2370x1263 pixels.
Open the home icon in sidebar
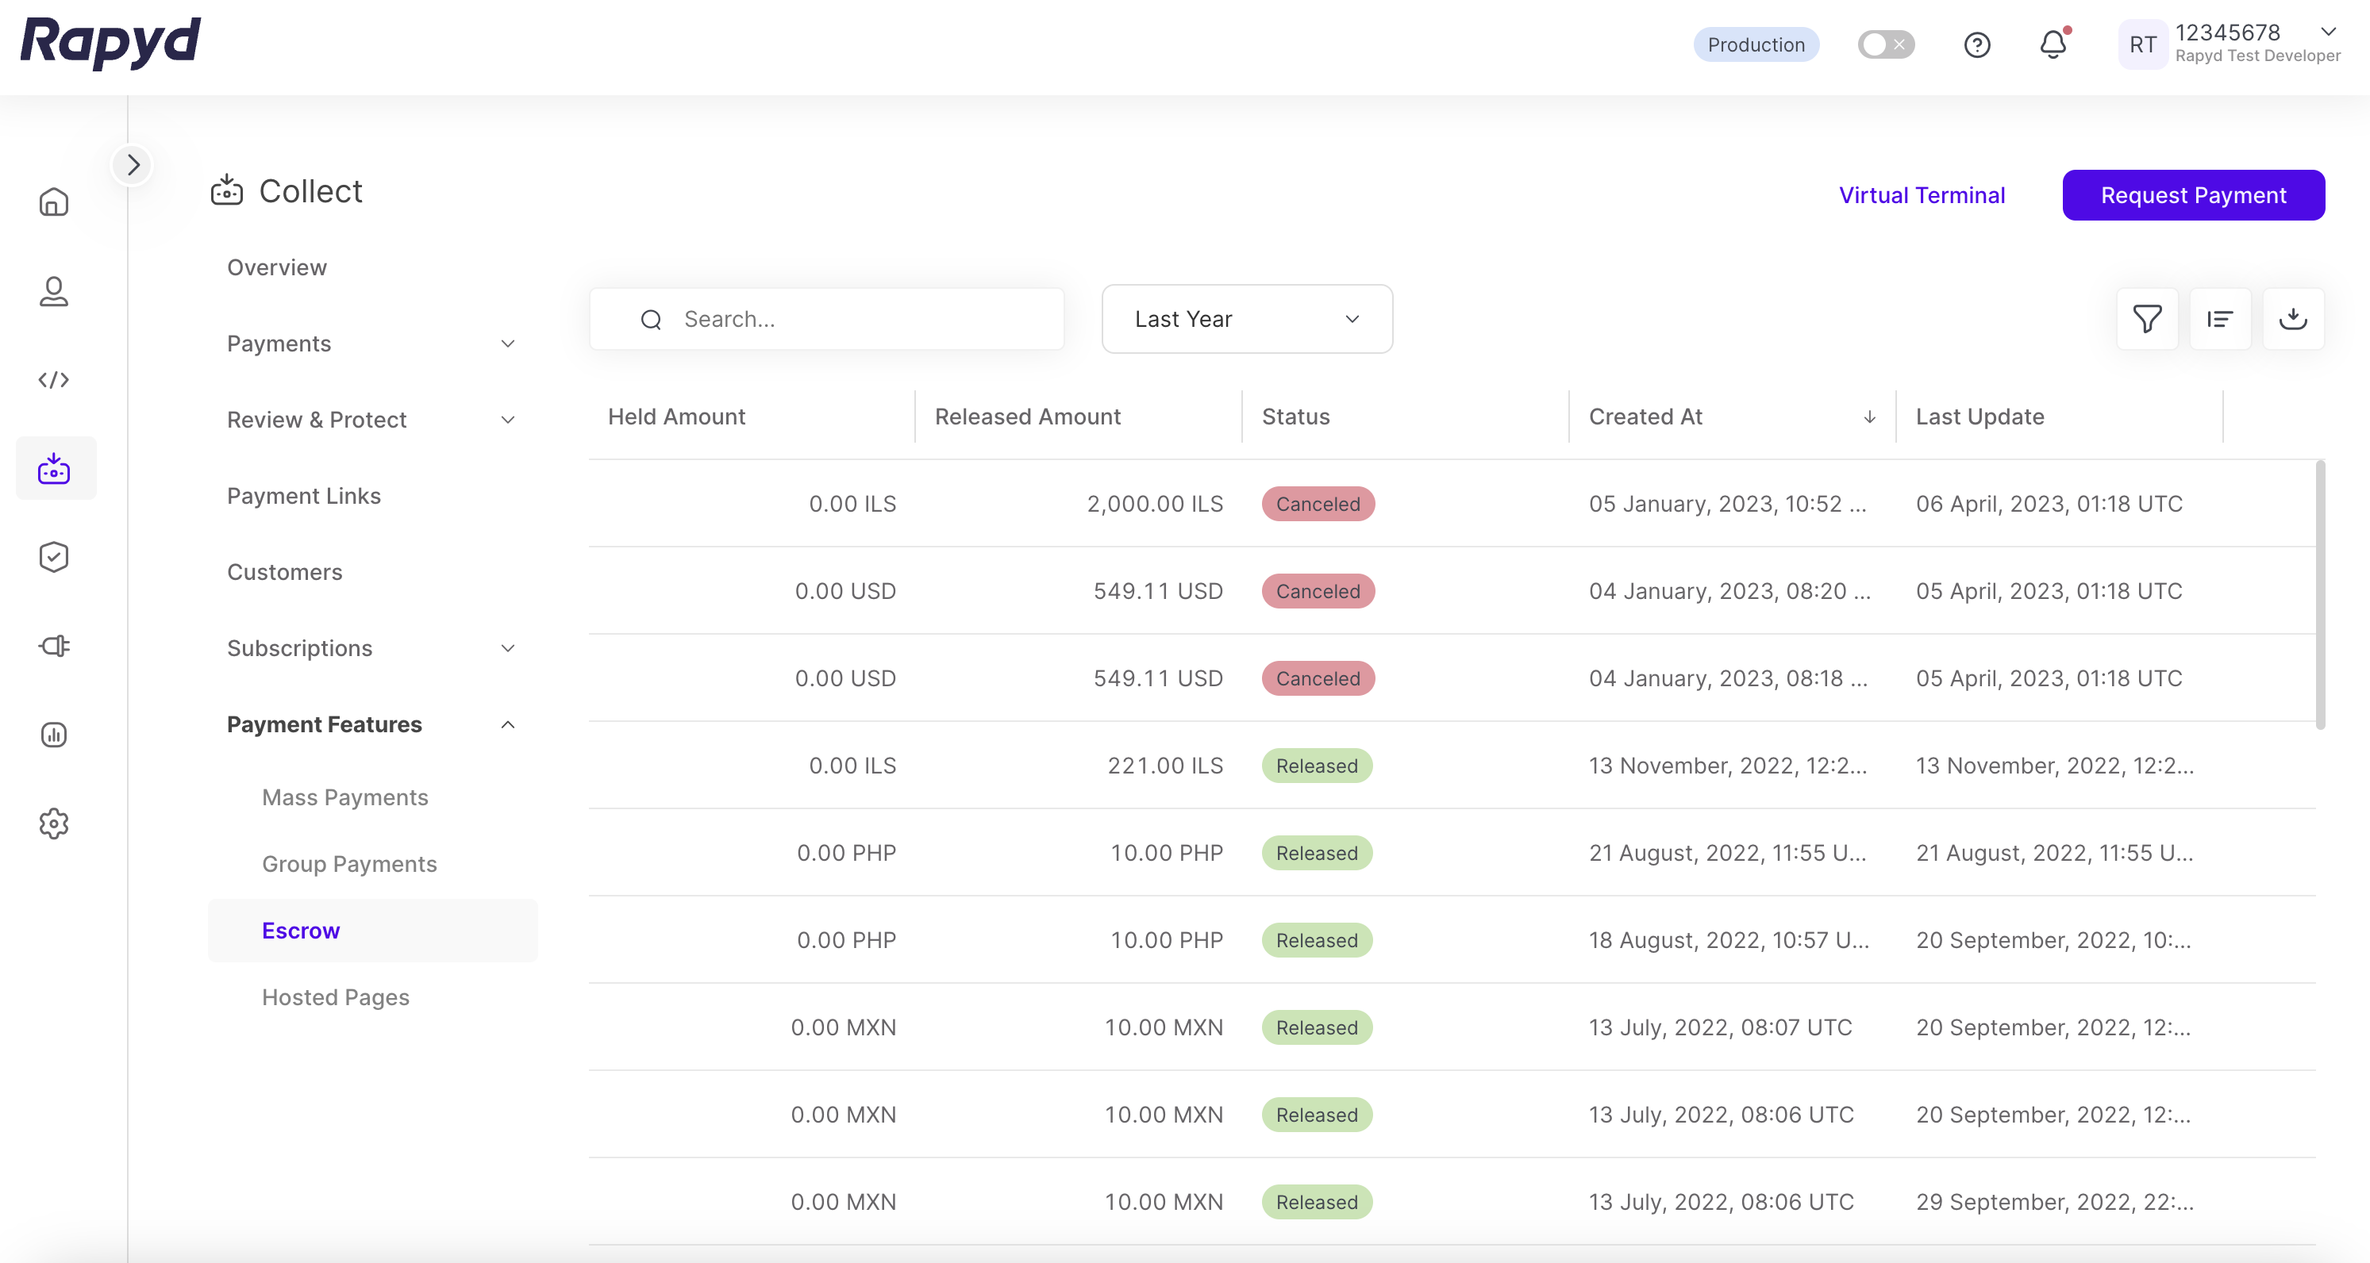53,202
